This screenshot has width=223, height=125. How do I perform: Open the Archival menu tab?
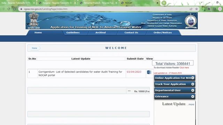click(101, 32)
